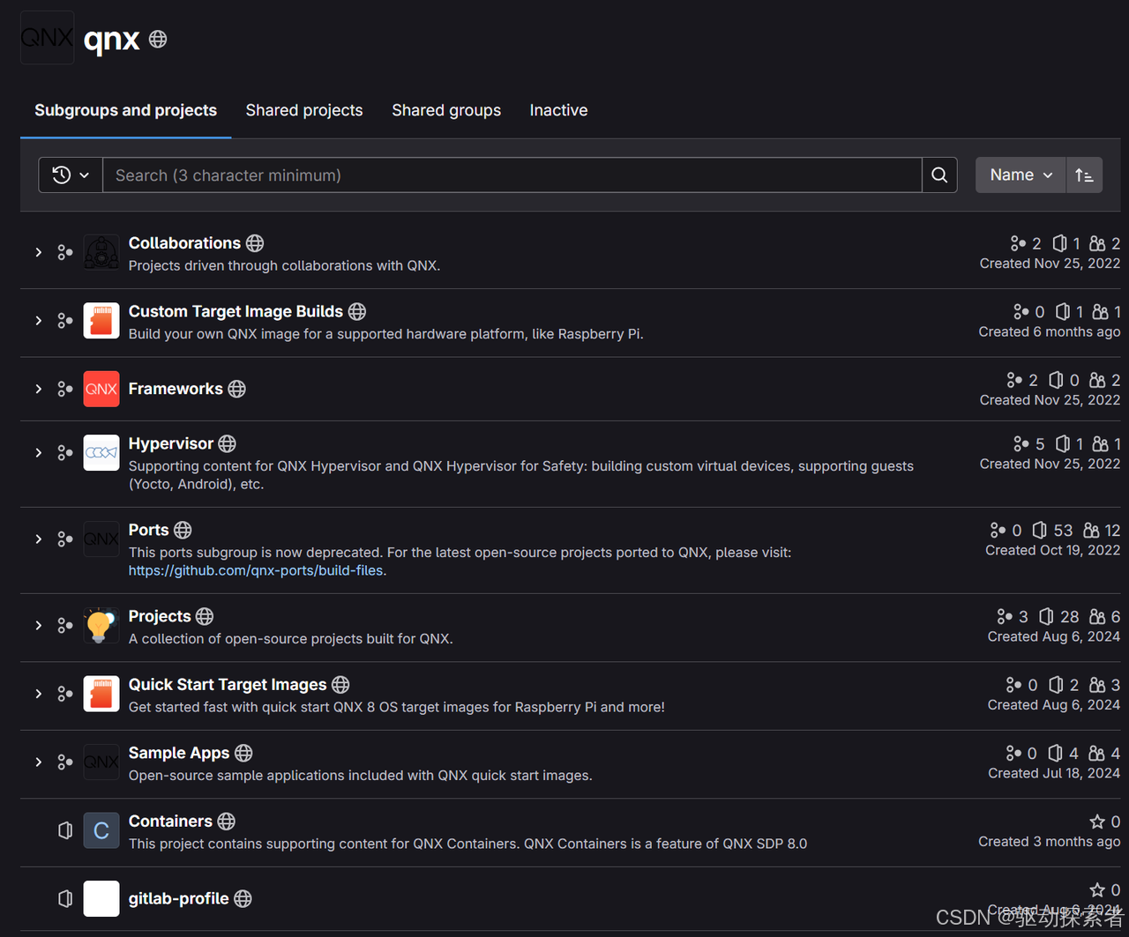Click globe visibility icon next to Sample Apps
1129x937 pixels.
[x=243, y=753]
